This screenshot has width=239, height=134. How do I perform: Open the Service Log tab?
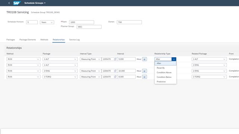click(x=74, y=40)
